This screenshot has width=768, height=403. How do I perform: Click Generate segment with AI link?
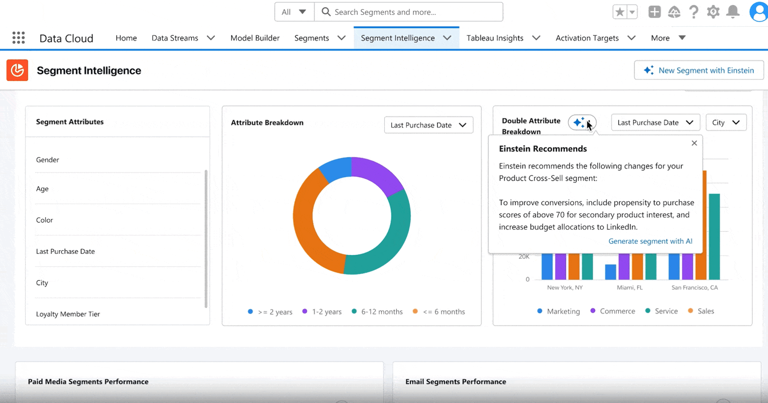650,241
